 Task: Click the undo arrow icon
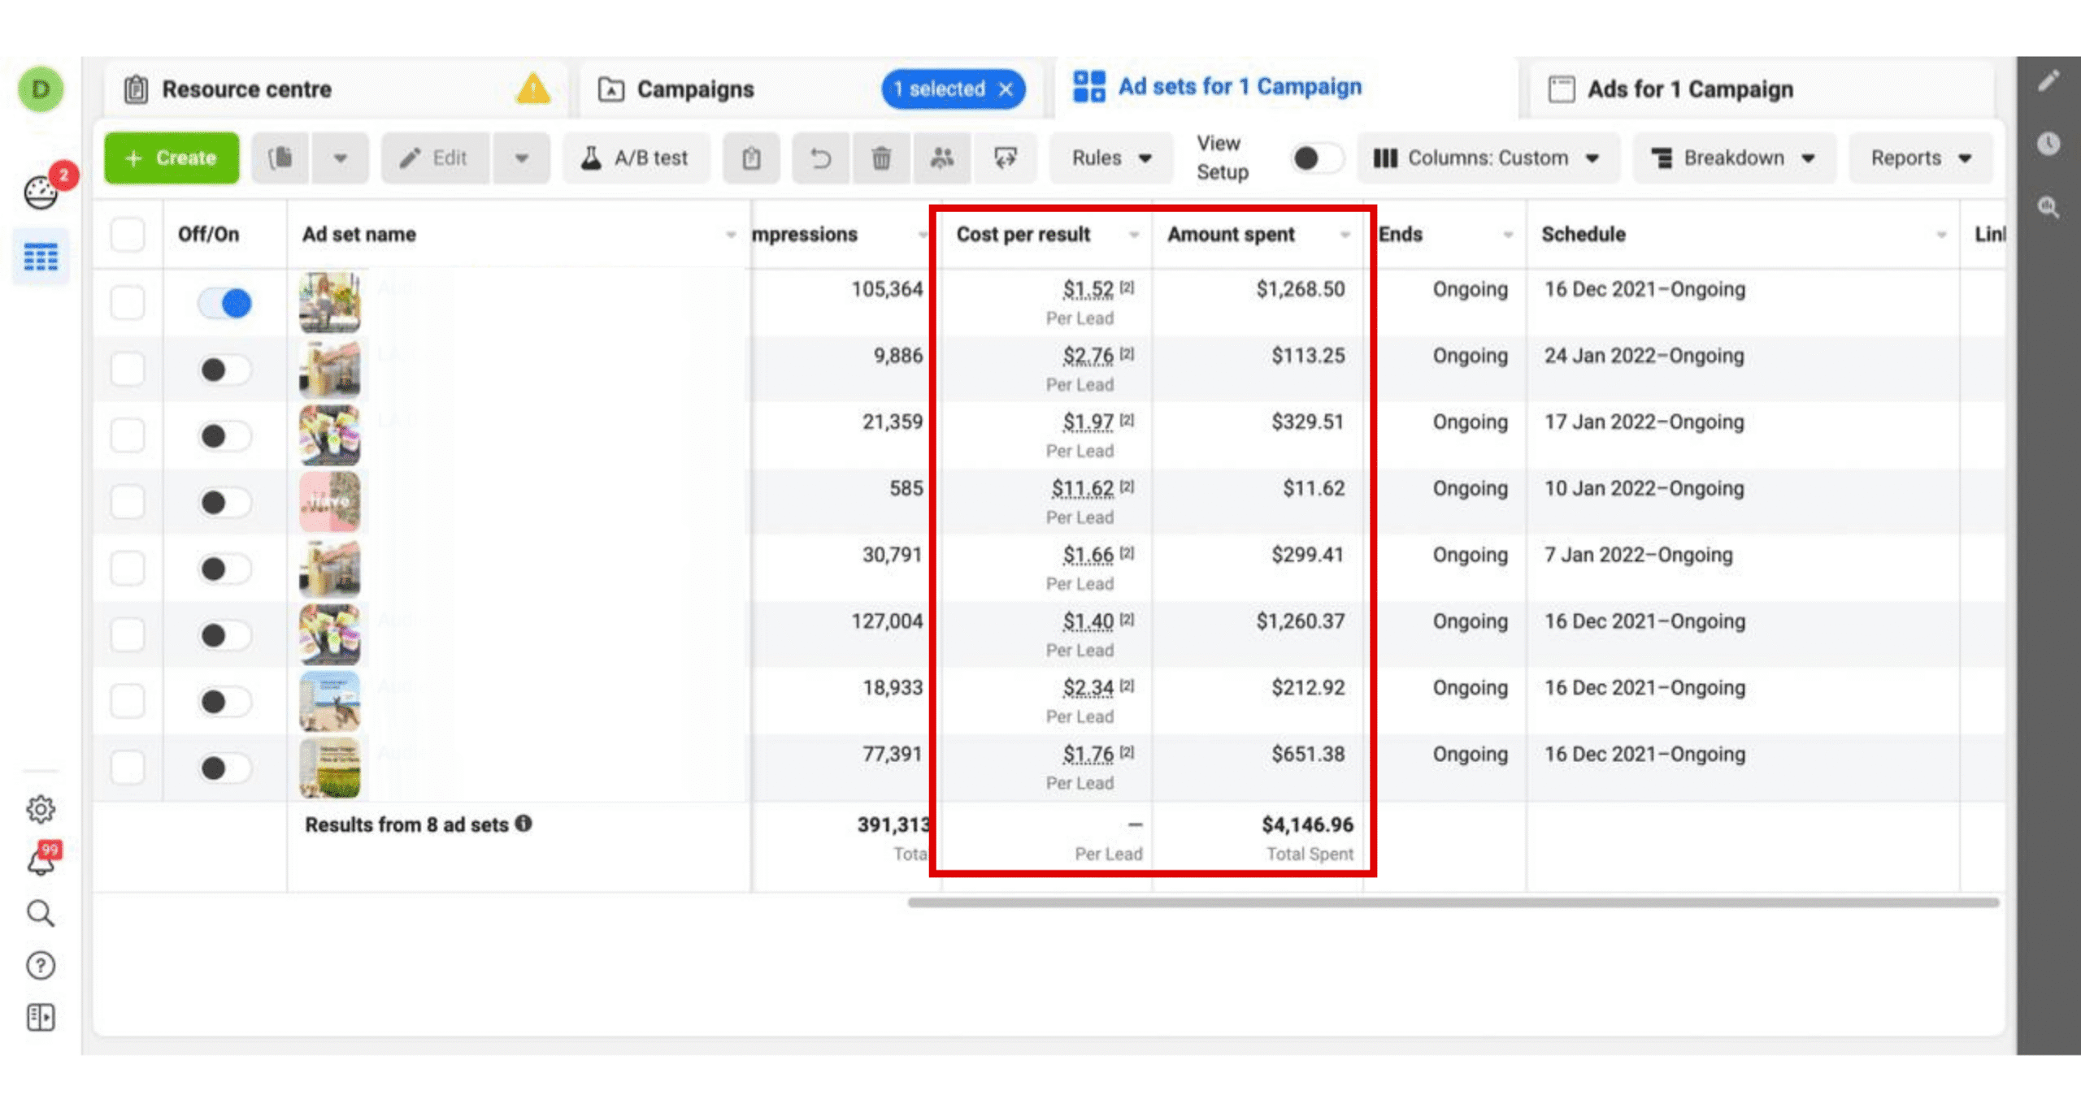click(821, 158)
